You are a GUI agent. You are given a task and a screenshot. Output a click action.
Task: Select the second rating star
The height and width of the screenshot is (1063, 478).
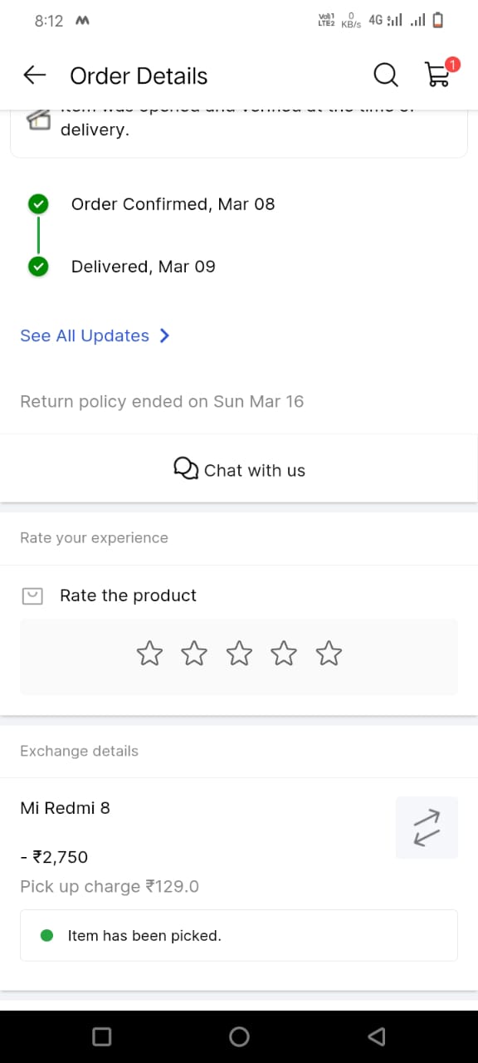pos(194,654)
